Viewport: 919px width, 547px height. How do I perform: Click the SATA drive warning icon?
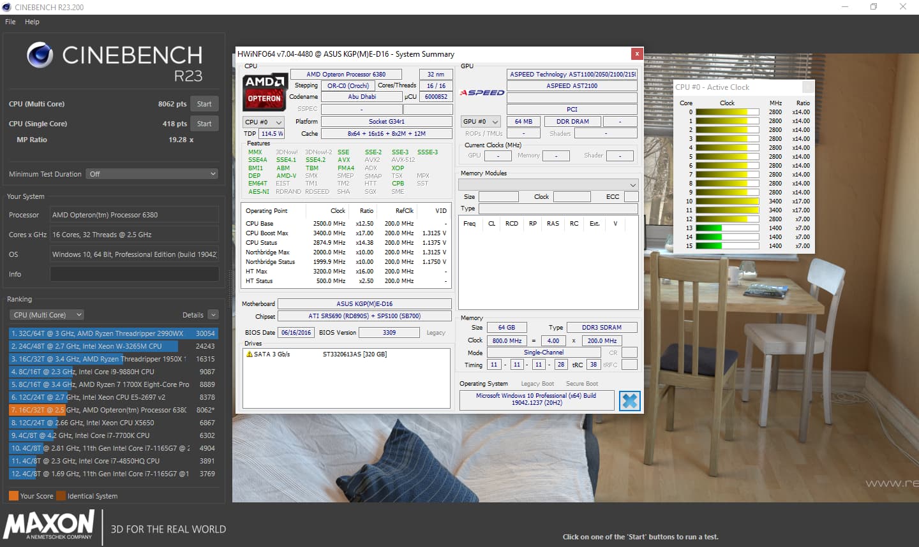coord(250,354)
